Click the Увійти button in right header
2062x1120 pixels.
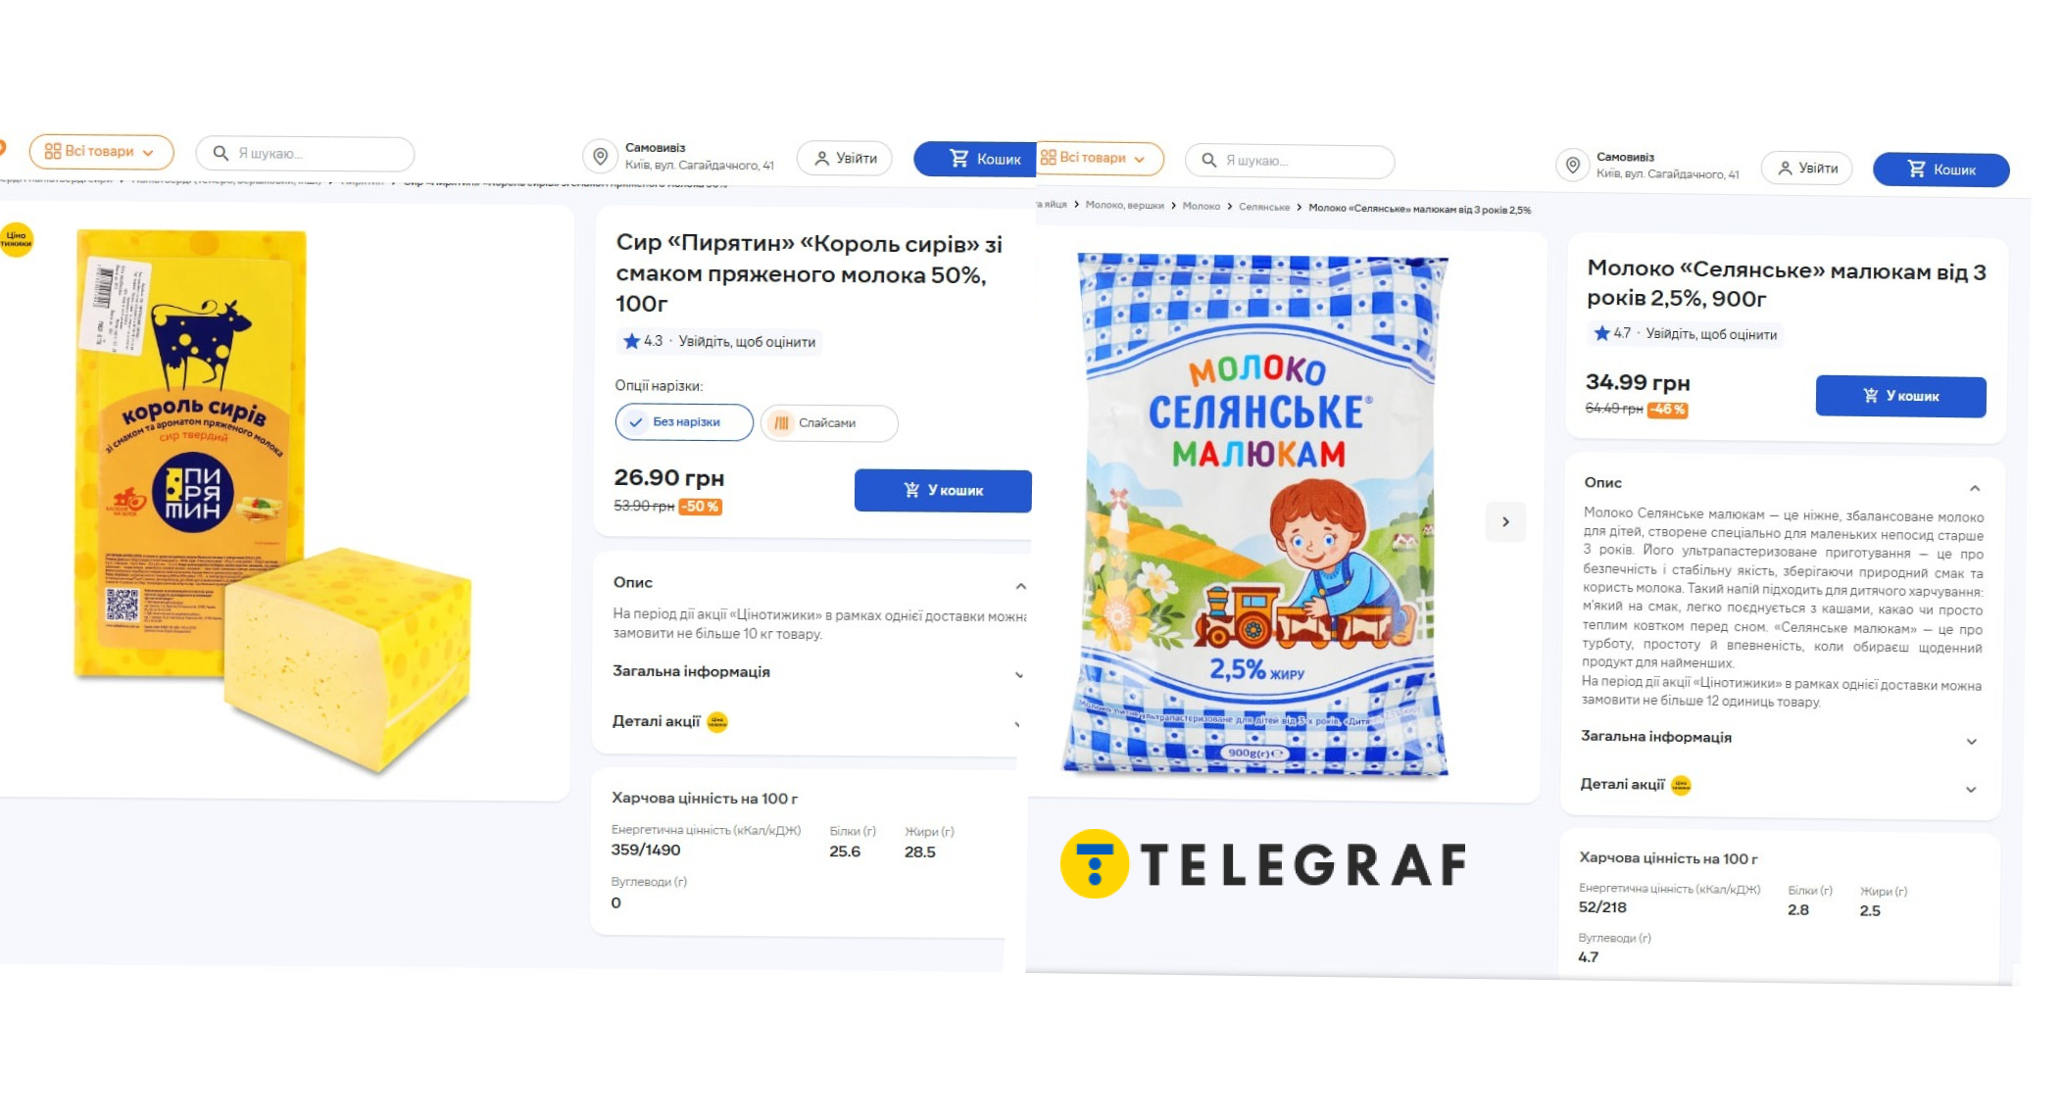click(1806, 169)
